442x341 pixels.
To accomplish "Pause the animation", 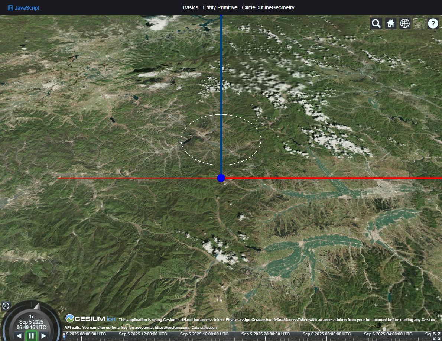I will click(31, 336).
